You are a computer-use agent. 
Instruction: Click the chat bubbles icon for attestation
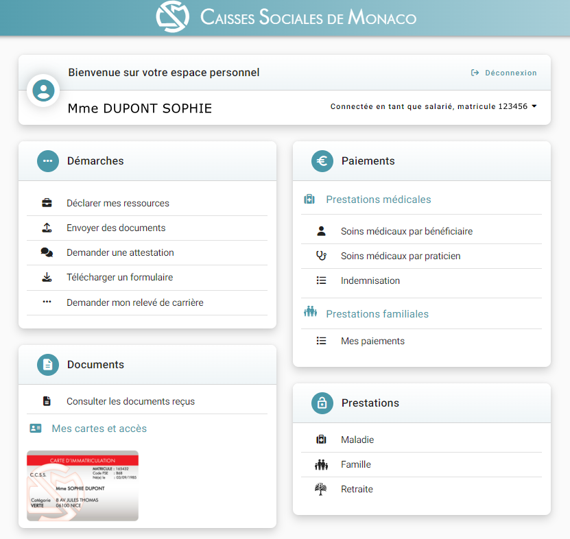point(47,252)
